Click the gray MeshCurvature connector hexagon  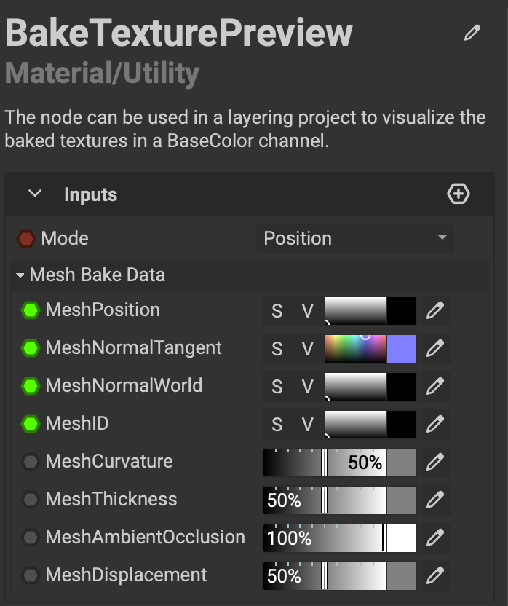tap(30, 462)
